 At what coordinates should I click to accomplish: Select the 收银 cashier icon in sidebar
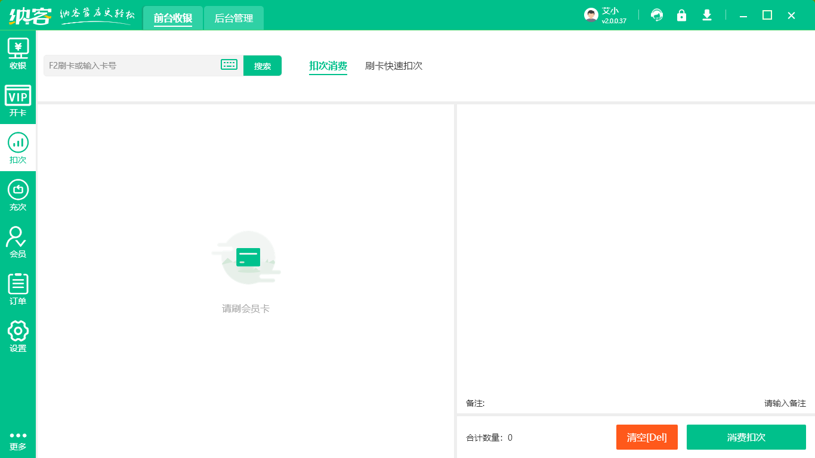(18, 52)
